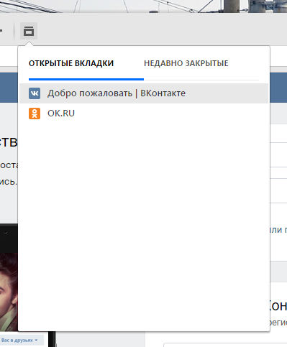
Task: Select the OK.RU open tab entry
Action: click(144, 114)
